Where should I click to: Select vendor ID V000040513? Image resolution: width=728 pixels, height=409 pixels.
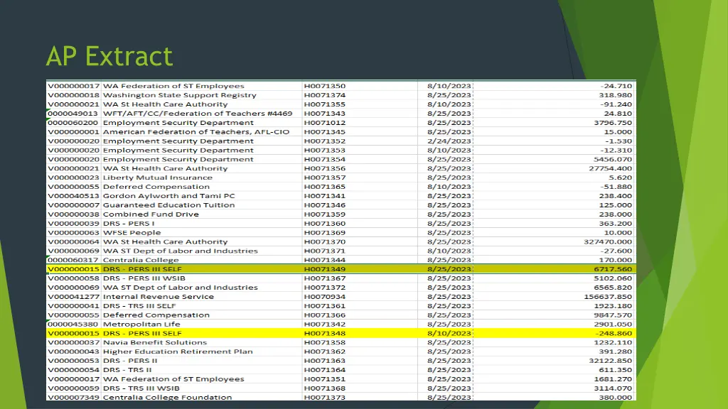click(x=73, y=196)
